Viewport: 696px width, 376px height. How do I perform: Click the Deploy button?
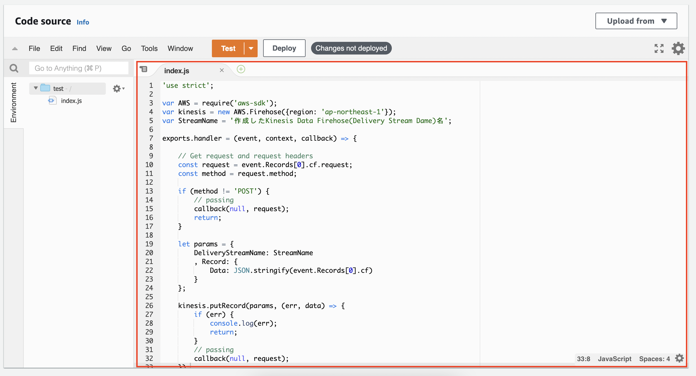[x=284, y=48]
